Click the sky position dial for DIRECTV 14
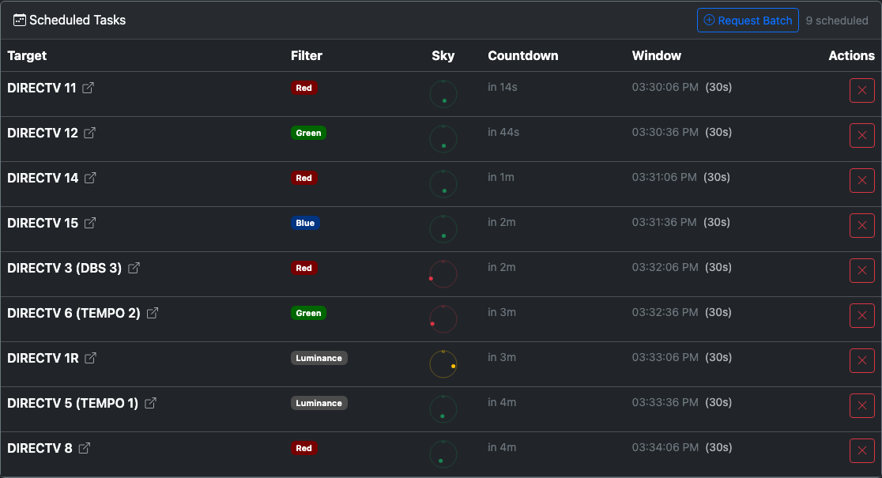The height and width of the screenshot is (478, 882). tap(443, 184)
